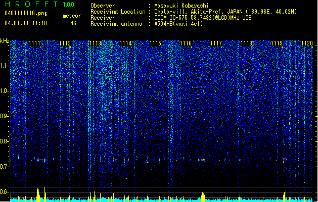This screenshot has height=202, width=318.
Task: Click receiver text ICOM IC-575 53.7492 MHz
Action: pyautogui.click(x=203, y=18)
